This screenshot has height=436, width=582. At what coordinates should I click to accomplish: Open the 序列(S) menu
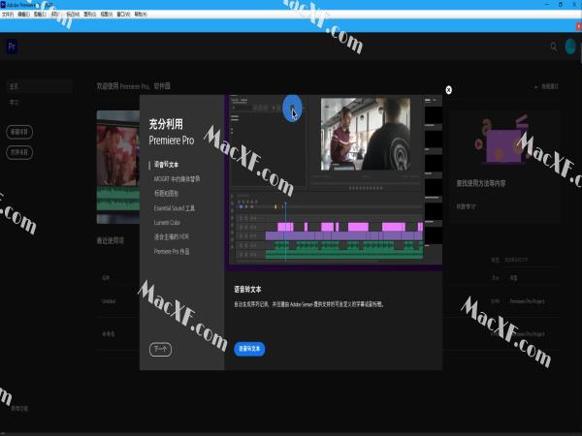point(55,15)
